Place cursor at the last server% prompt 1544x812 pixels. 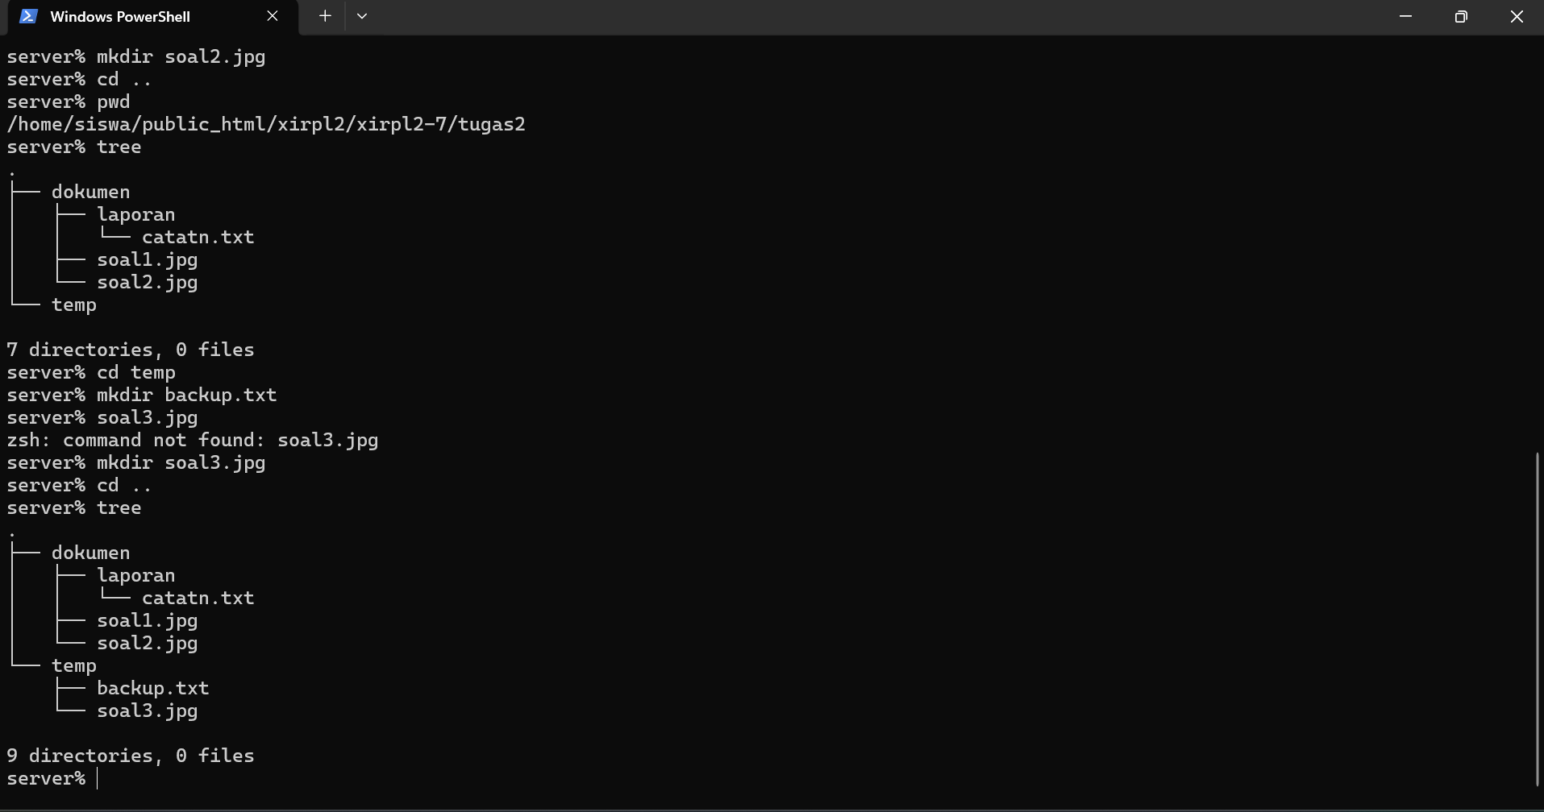(97, 778)
